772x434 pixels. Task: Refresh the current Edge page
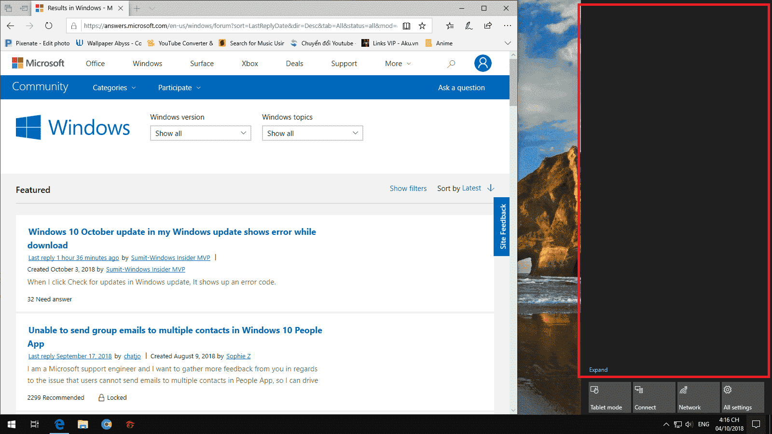[x=49, y=26]
